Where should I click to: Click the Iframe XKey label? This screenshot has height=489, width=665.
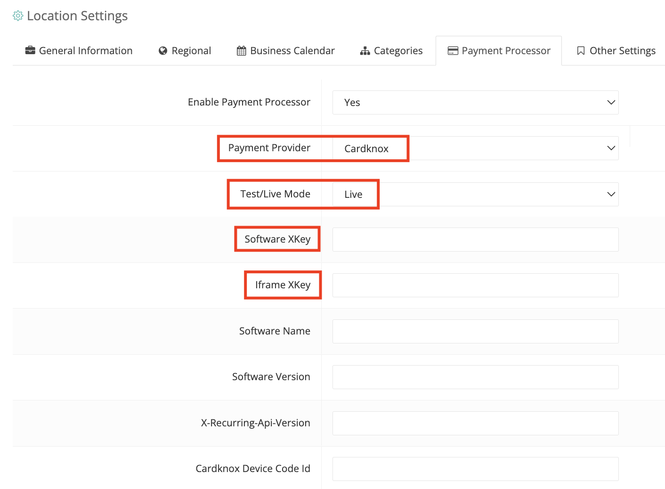pyautogui.click(x=283, y=285)
